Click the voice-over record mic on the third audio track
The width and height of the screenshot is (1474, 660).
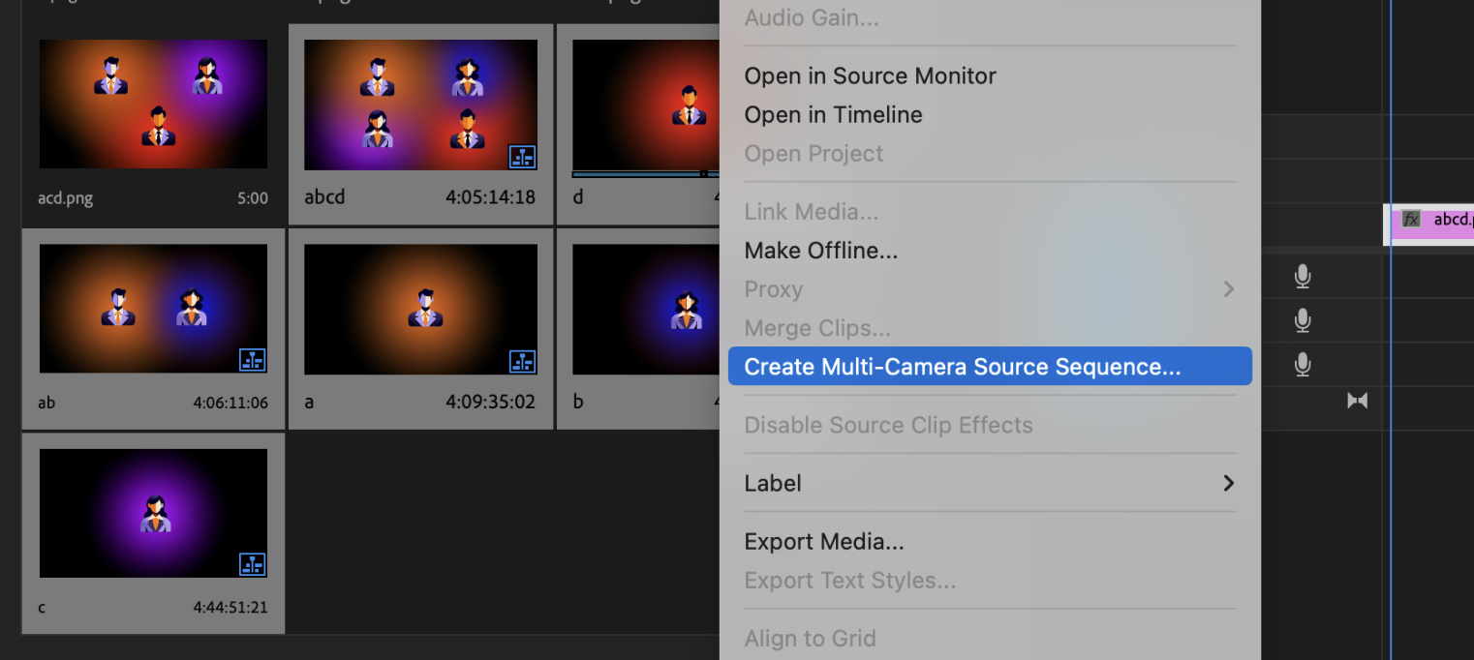1303,365
